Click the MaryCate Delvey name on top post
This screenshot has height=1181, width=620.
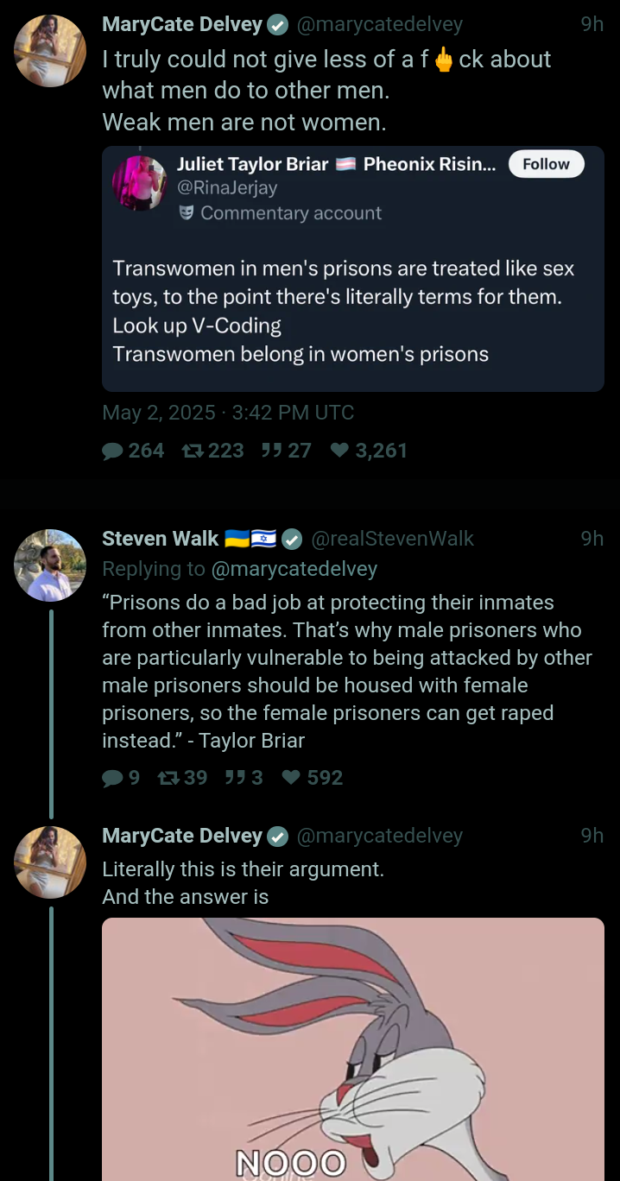[182, 24]
